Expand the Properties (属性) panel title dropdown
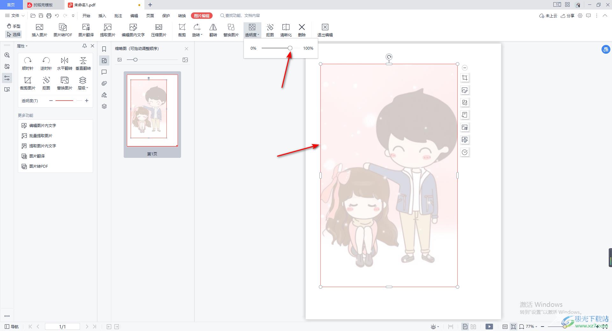 22,46
